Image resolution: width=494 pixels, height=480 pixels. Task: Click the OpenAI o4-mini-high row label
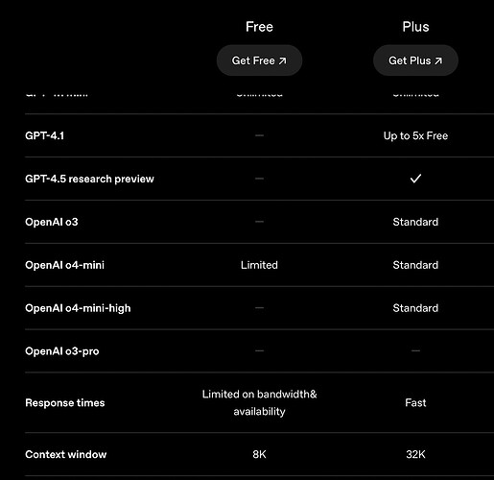click(78, 308)
